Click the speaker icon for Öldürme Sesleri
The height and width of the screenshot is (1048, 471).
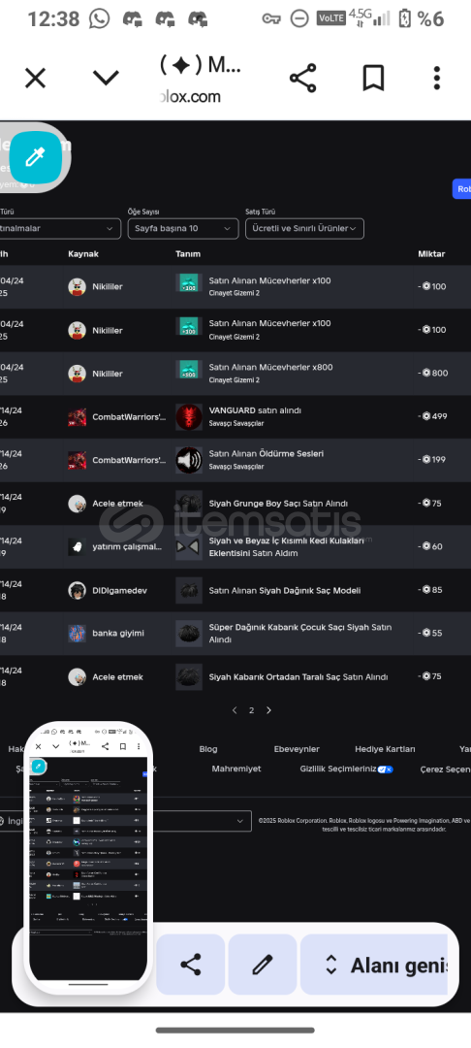(189, 460)
